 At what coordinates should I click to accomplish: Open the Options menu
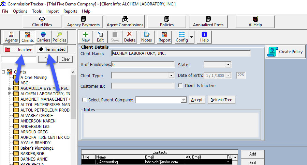[20, 11]
